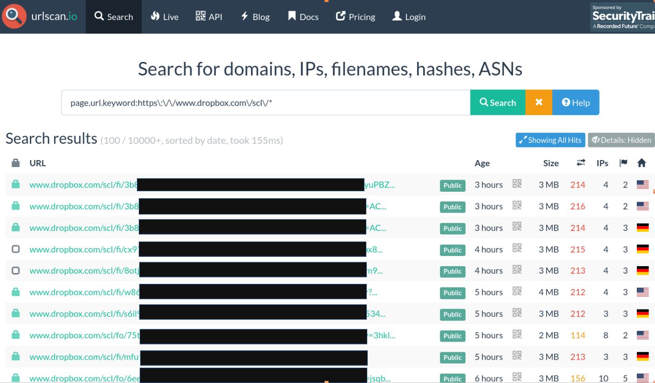Click the checkbox on the cx9 result row
This screenshot has height=383, width=655.
point(16,249)
